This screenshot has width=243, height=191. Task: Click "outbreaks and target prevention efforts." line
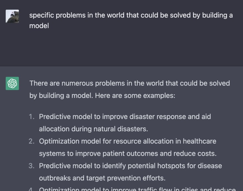coord(102,178)
